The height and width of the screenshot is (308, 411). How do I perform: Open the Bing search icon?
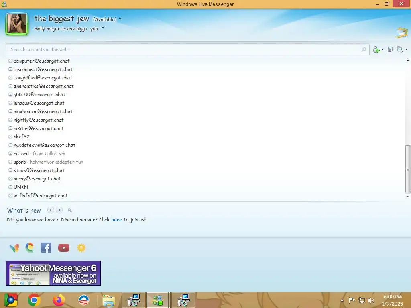point(30,248)
